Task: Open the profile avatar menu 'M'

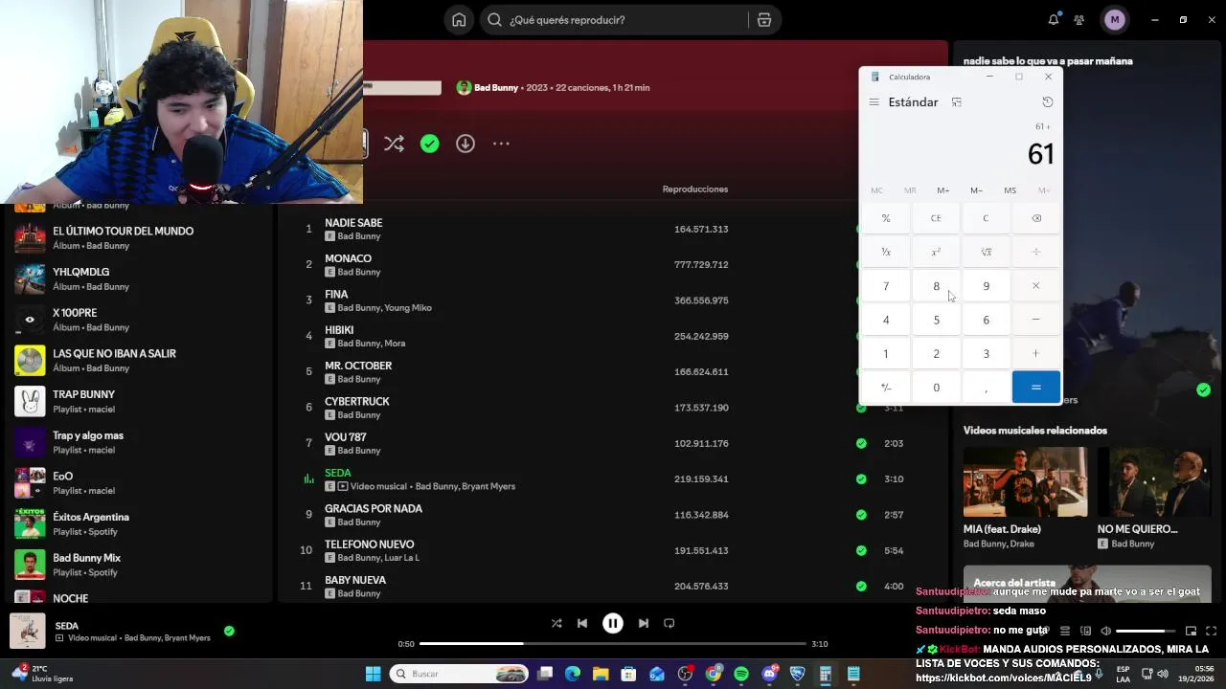Action: pyautogui.click(x=1114, y=20)
